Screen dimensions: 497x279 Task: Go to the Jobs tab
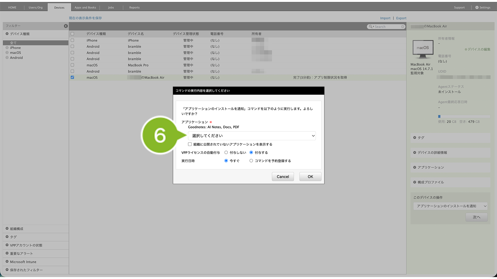(x=111, y=8)
